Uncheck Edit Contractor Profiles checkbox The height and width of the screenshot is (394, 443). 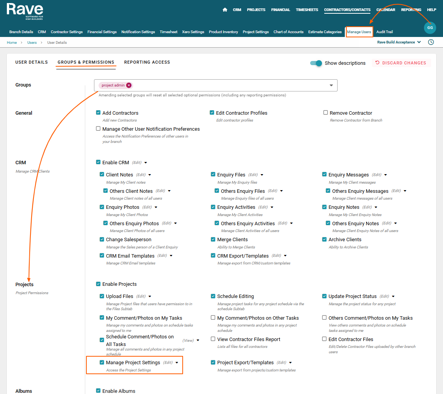(x=212, y=112)
